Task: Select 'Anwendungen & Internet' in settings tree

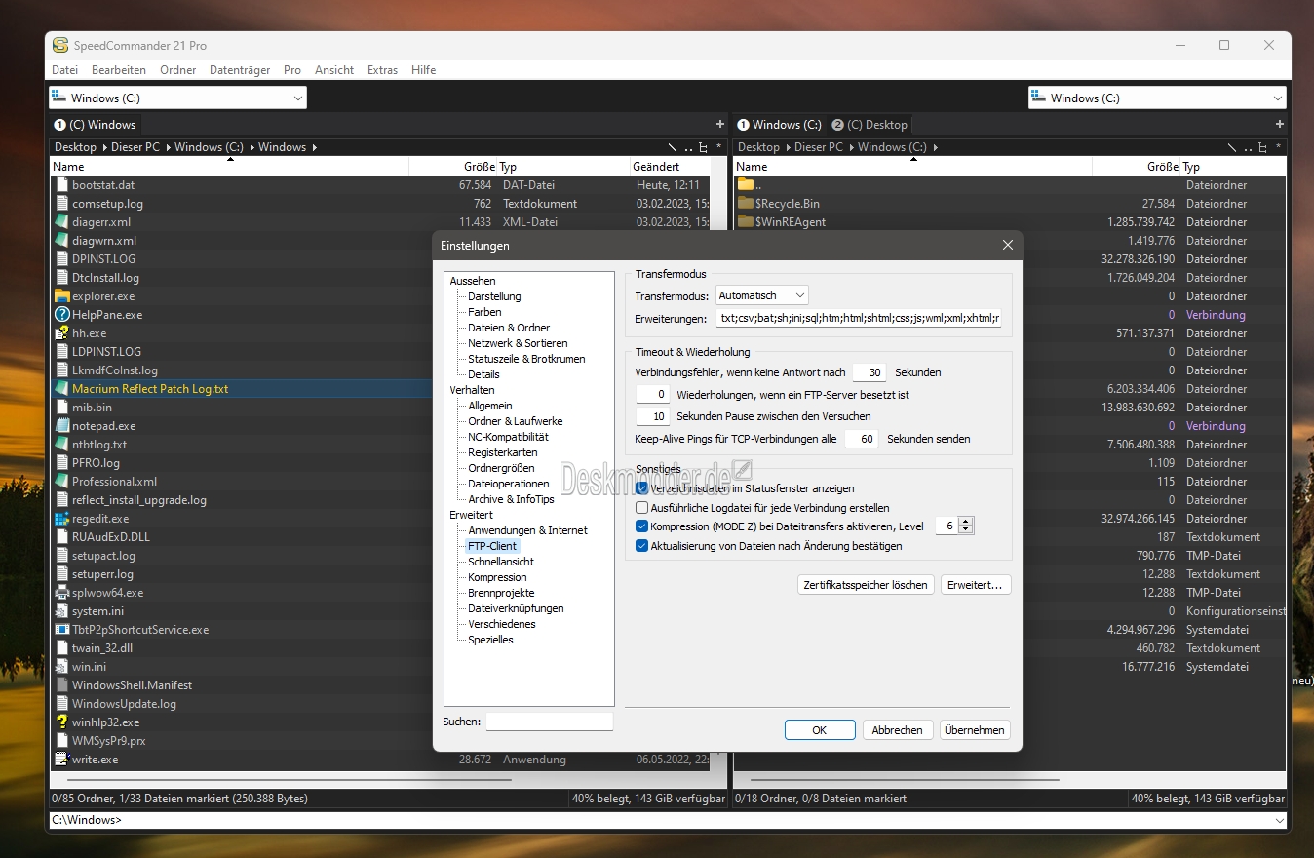Action: (527, 530)
